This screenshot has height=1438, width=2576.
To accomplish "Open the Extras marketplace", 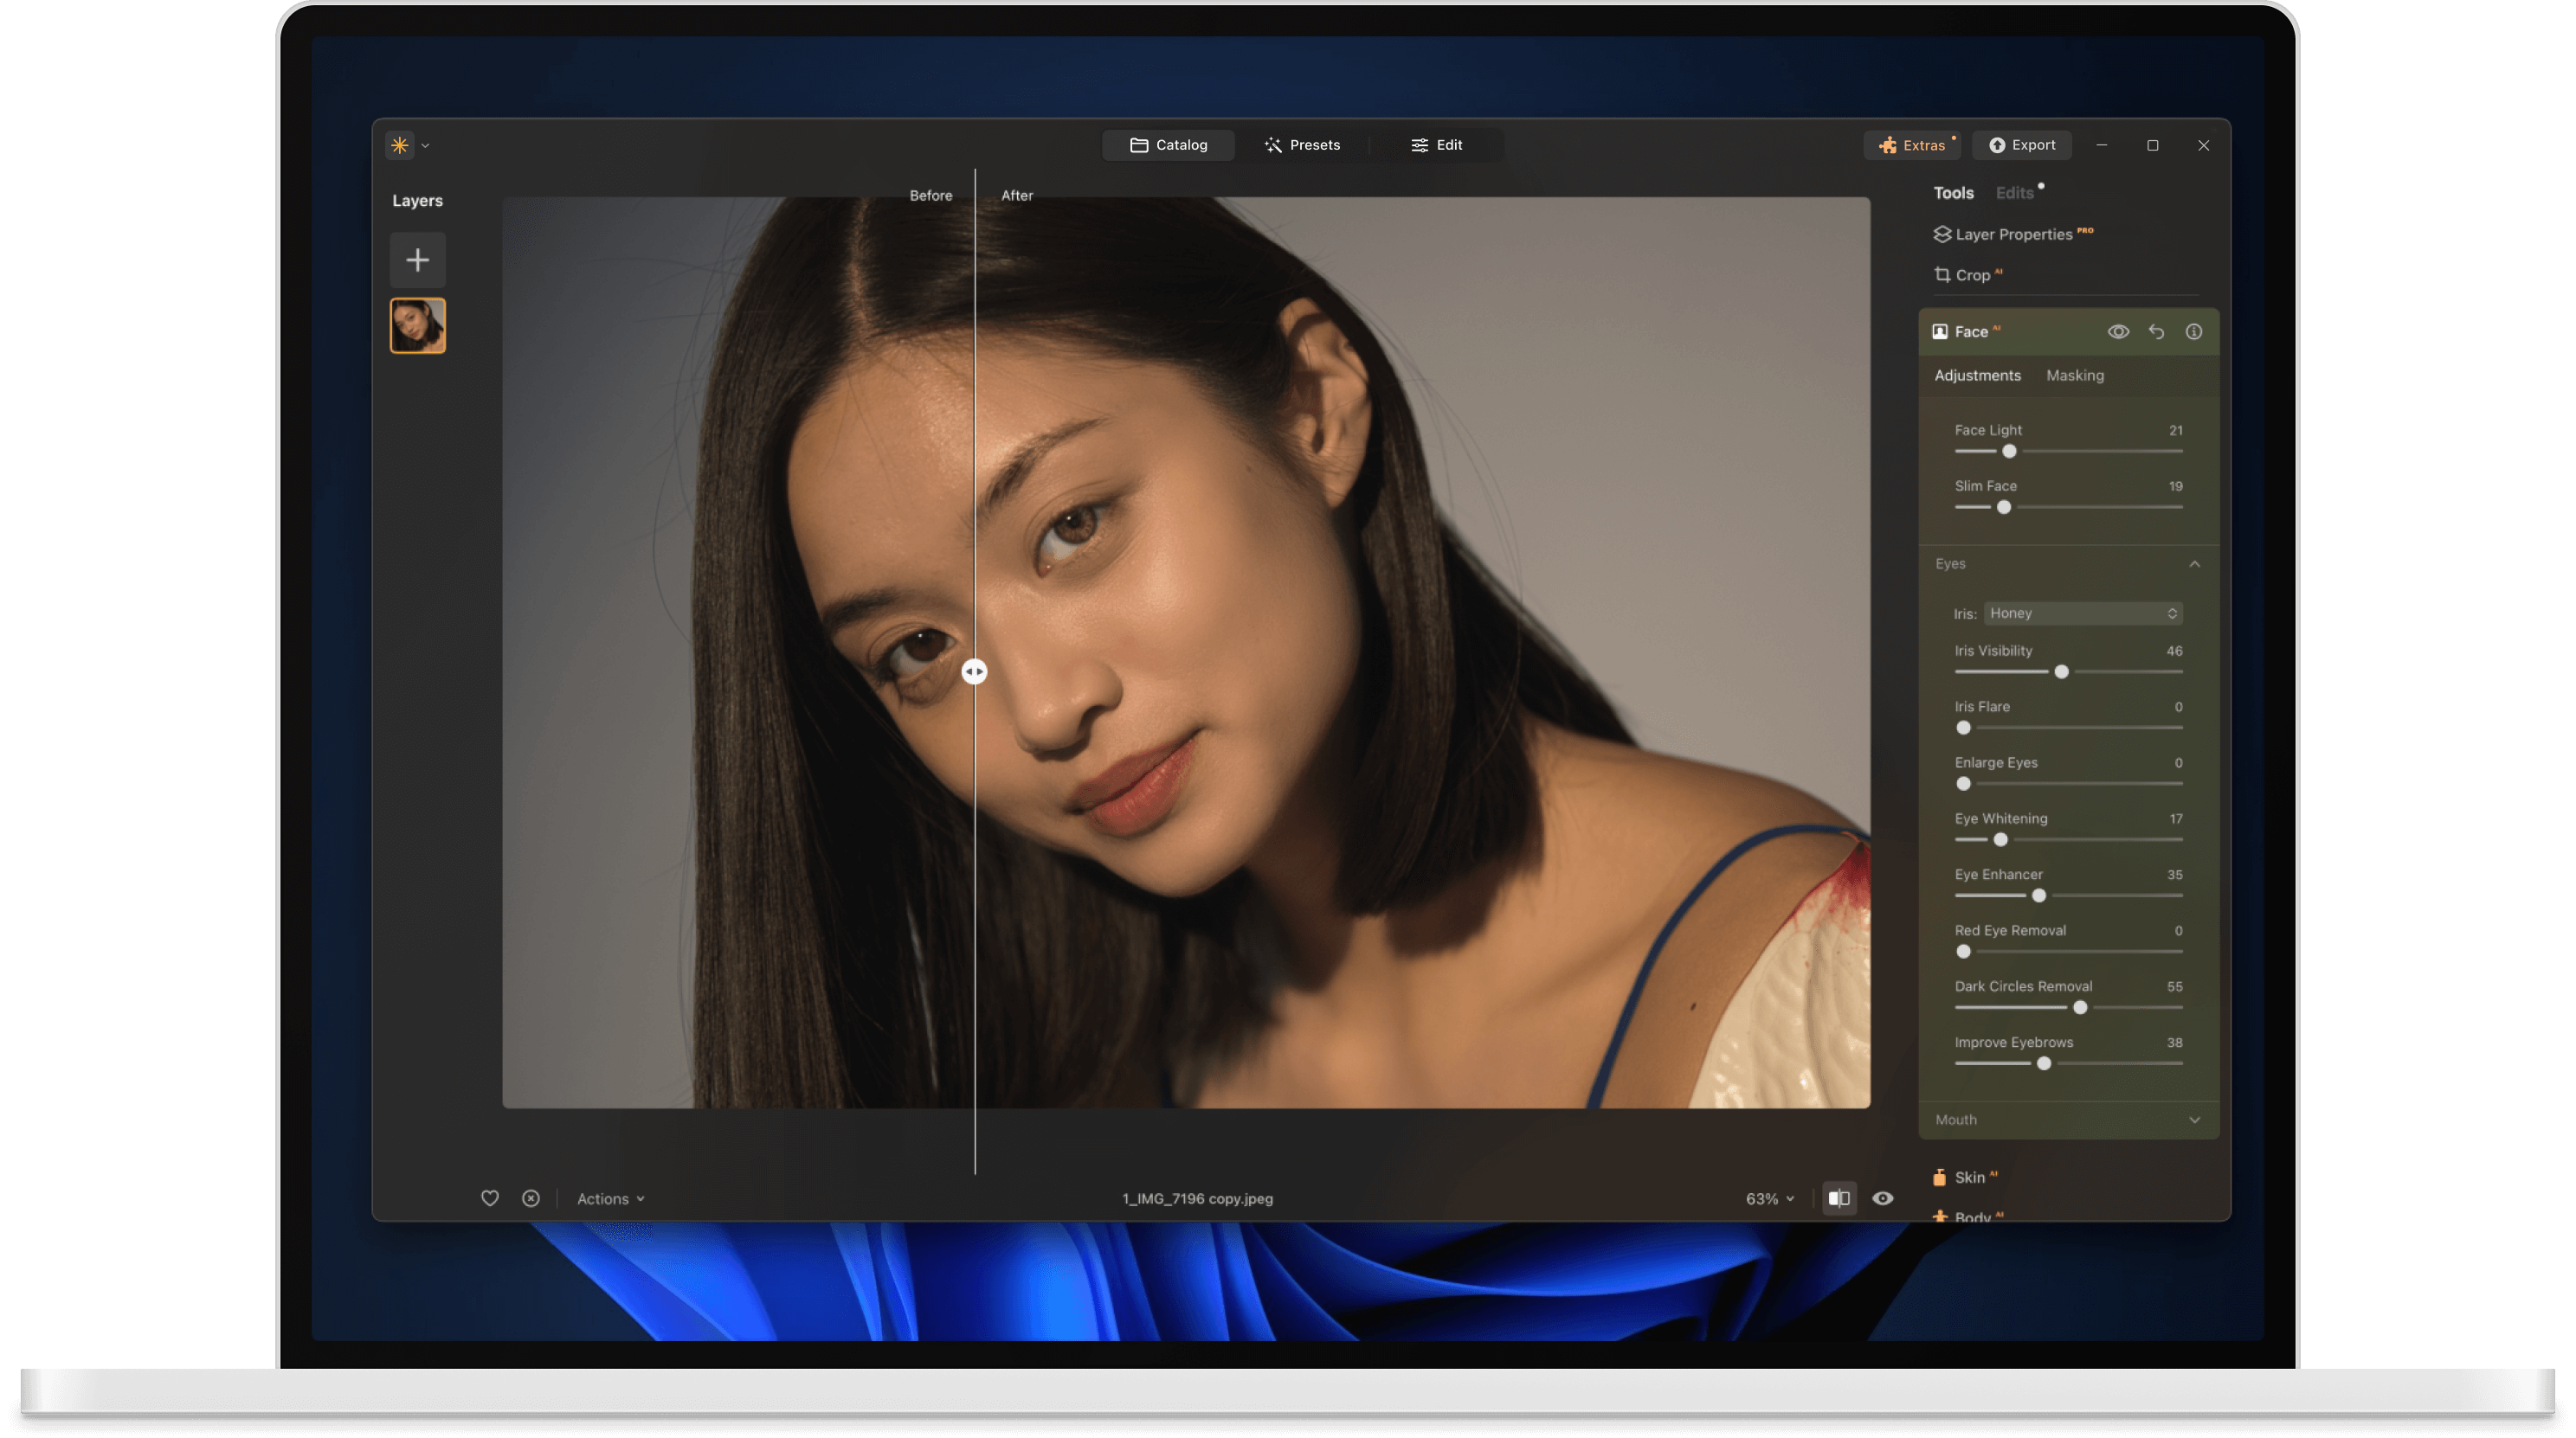I will pos(1913,144).
